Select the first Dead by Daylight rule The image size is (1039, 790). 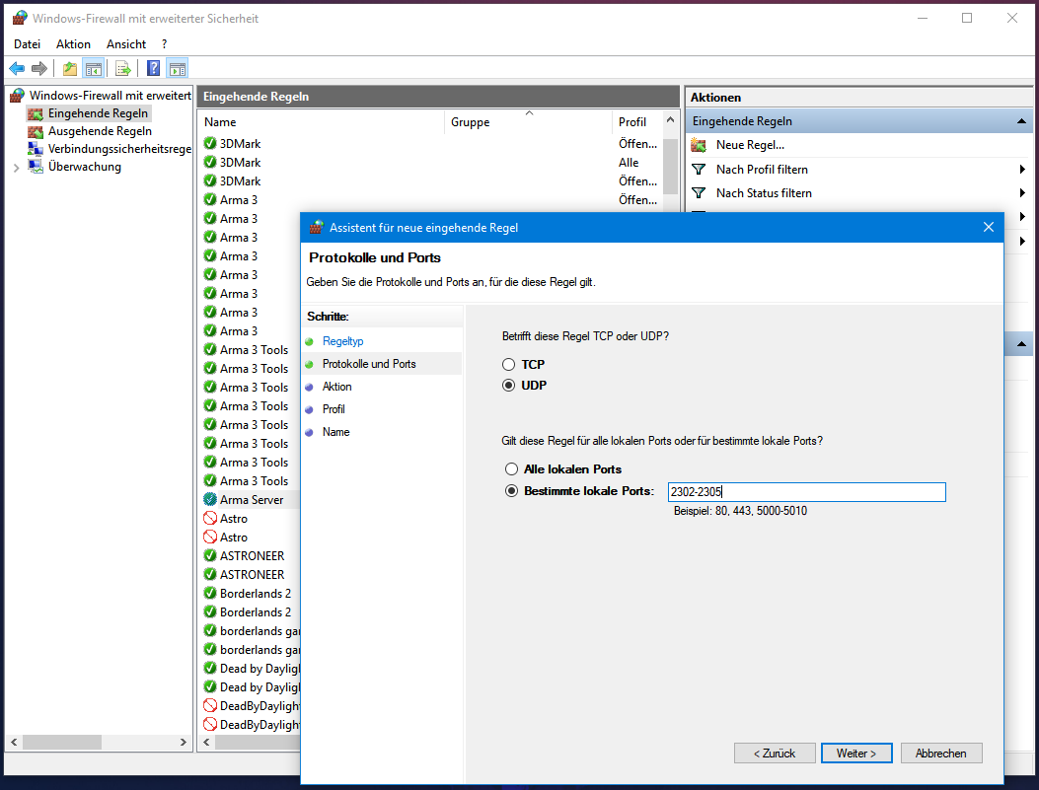pyautogui.click(x=260, y=668)
